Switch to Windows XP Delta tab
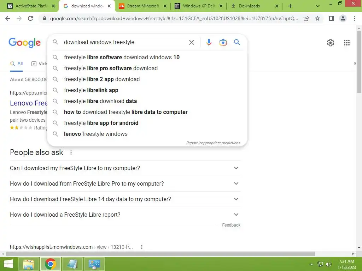The width and height of the screenshot is (362, 271). tap(199, 6)
